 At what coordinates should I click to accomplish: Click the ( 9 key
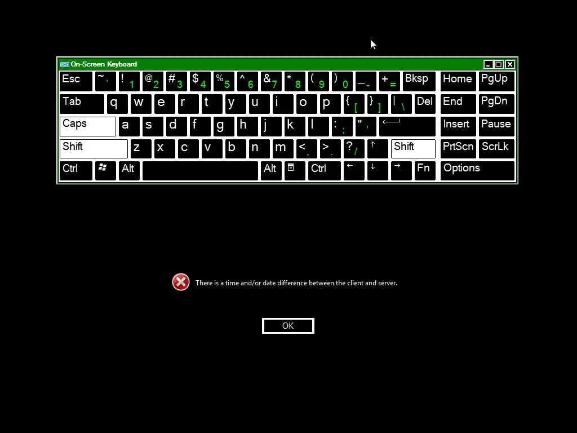click(319, 81)
